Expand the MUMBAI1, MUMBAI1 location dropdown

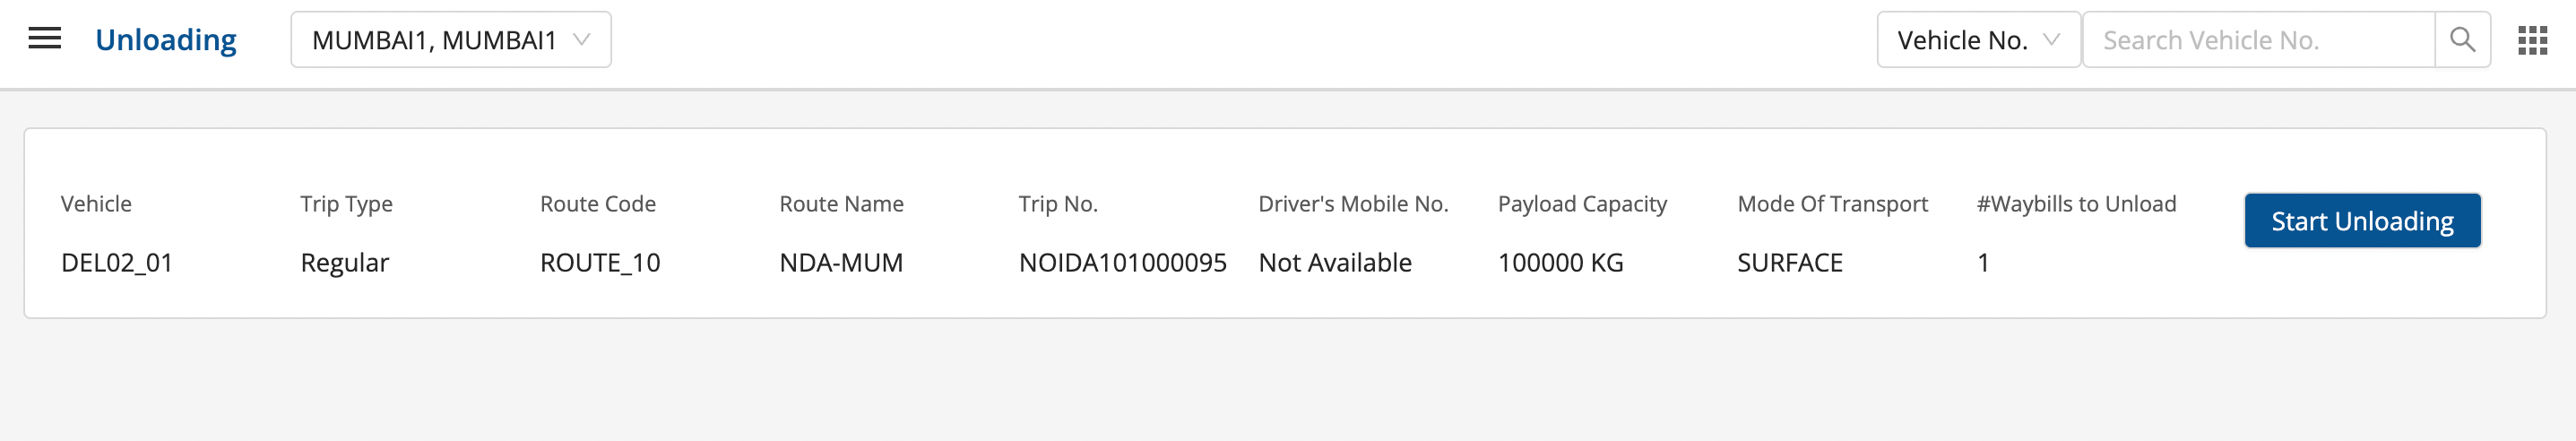coord(450,40)
